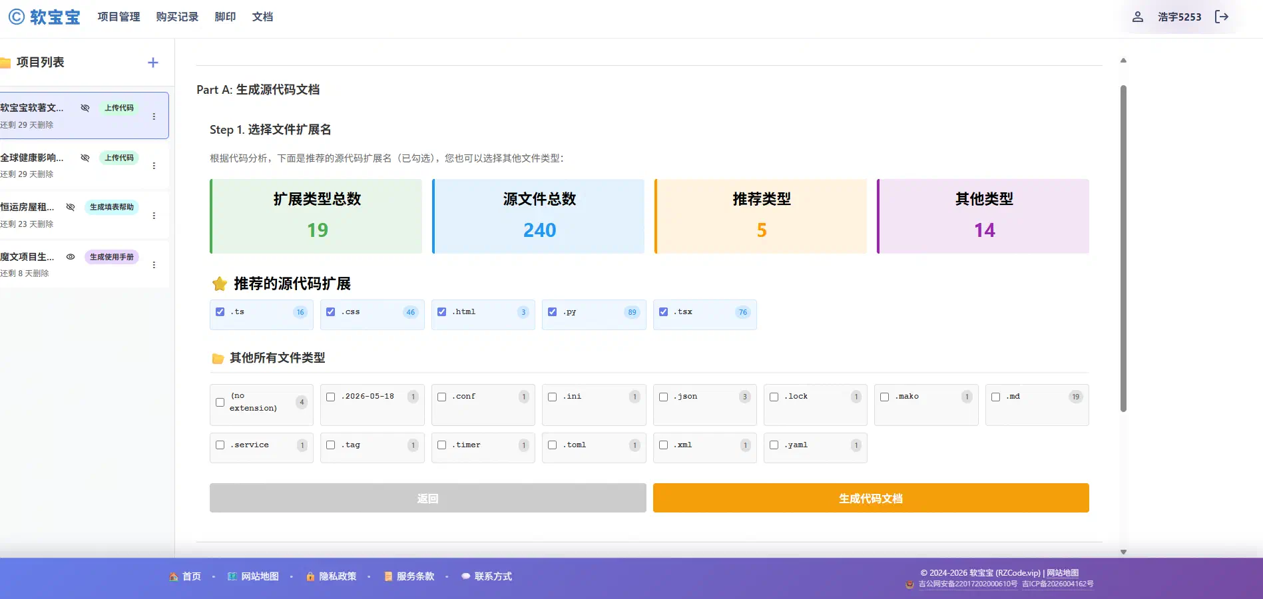Click the 推荐类型 5 card

(x=761, y=216)
